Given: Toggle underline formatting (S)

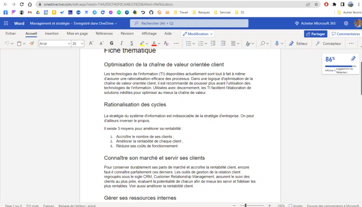Looking at the screenshot, I should [132, 44].
